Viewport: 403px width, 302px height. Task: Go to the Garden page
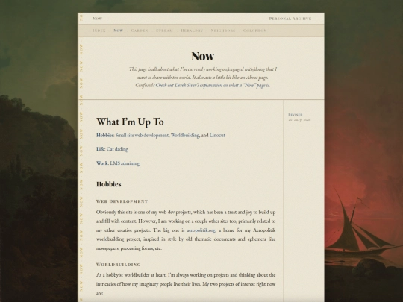tap(140, 31)
